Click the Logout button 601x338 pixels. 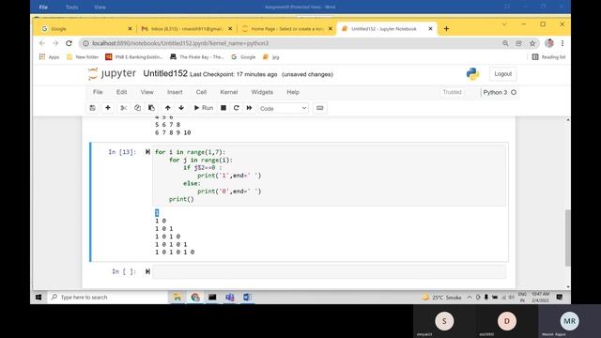pos(503,74)
